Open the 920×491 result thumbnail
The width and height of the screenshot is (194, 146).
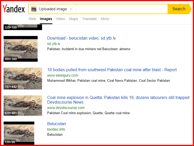[x=23, y=106]
